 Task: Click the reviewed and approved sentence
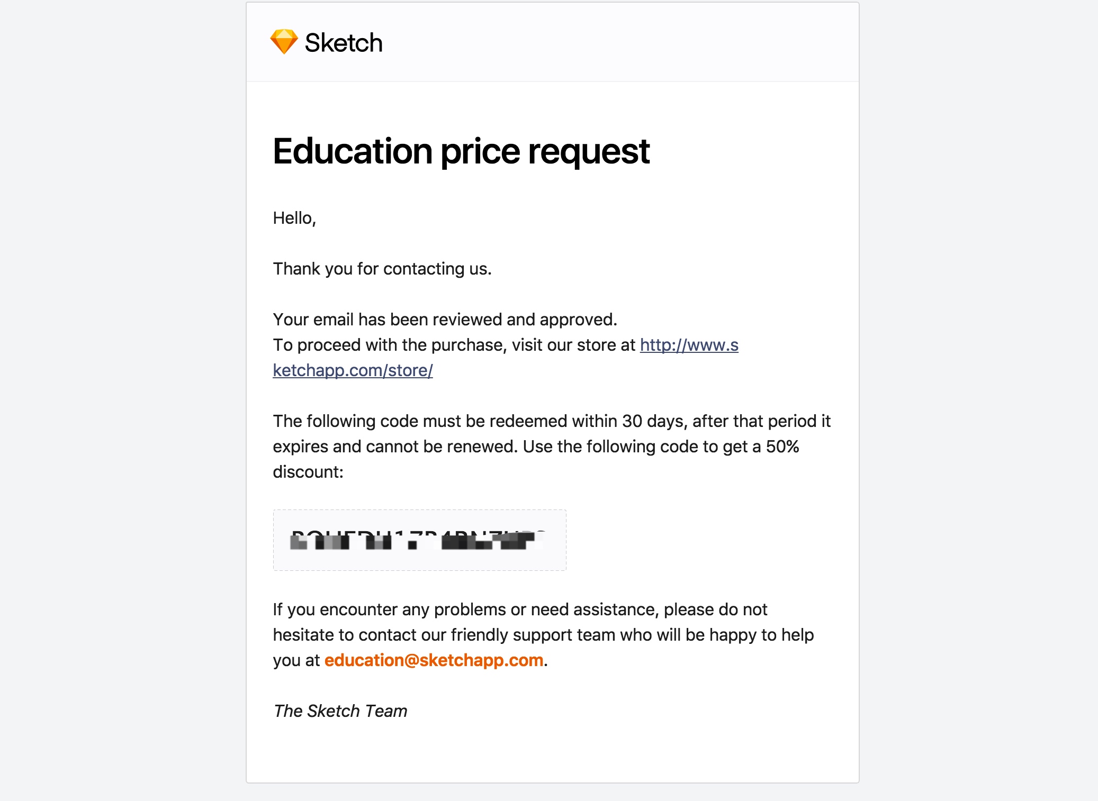(x=445, y=320)
